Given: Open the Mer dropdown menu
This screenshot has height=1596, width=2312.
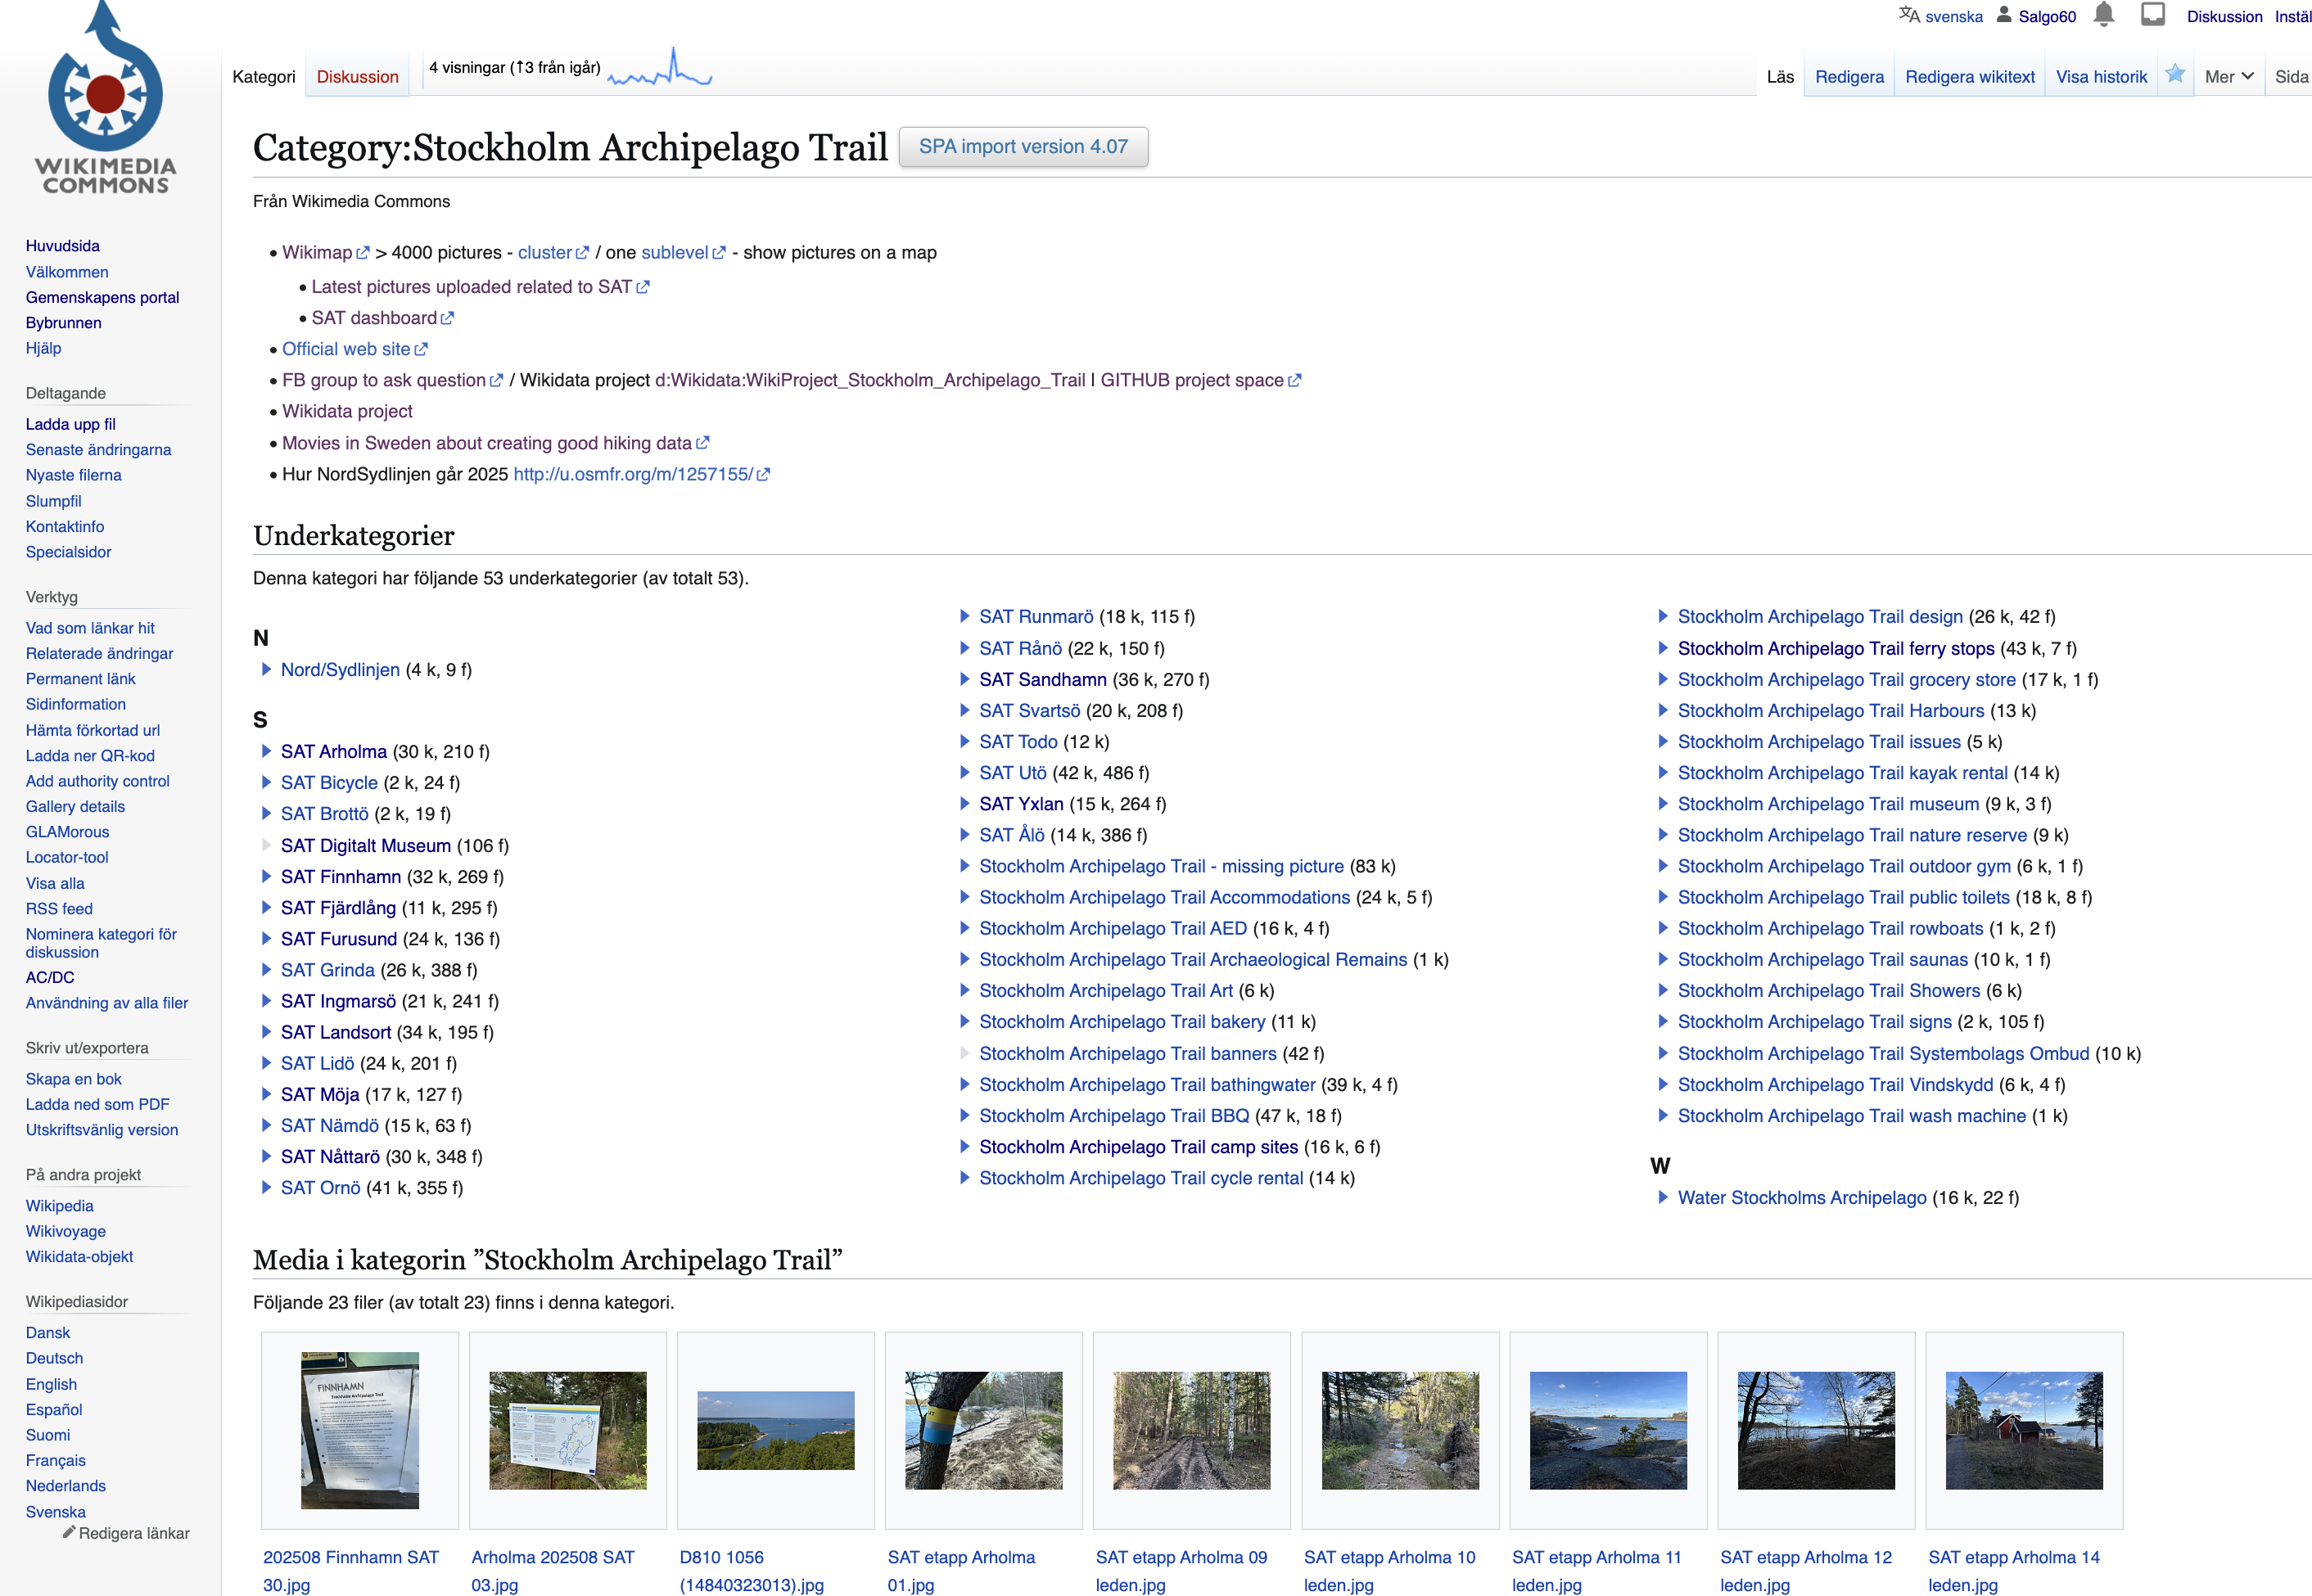Looking at the screenshot, I should (2228, 77).
